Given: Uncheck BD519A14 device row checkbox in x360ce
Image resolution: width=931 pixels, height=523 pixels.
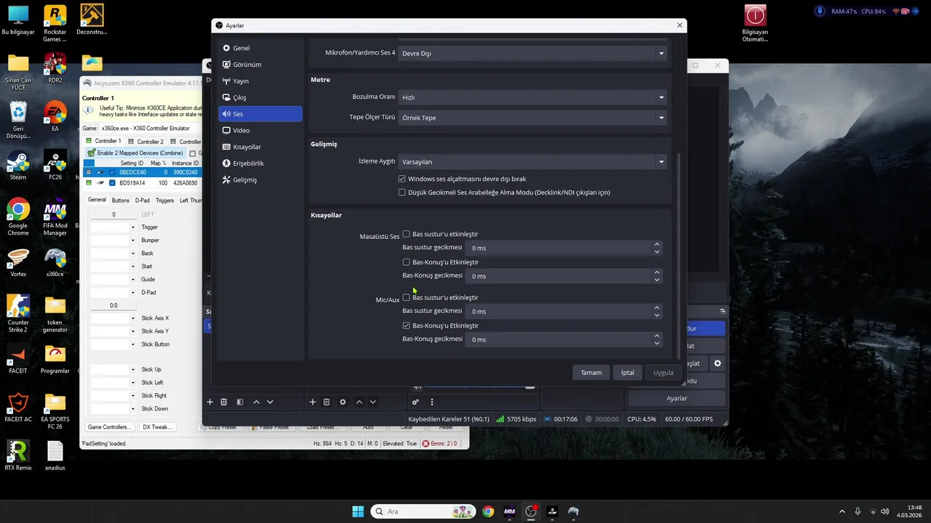Looking at the screenshot, I should pyautogui.click(x=112, y=183).
